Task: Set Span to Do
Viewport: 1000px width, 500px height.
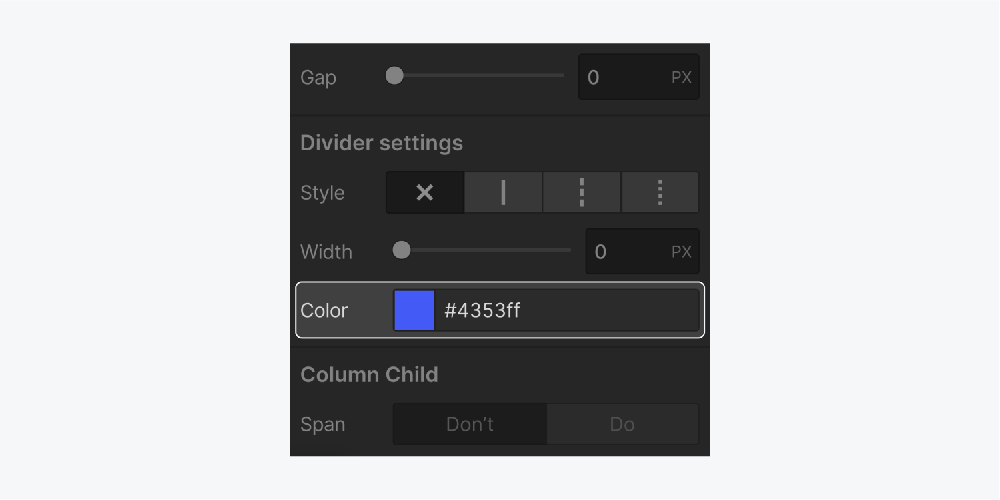Action: [x=622, y=424]
